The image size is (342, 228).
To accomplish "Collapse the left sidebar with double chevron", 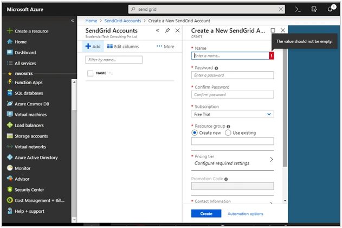I will pos(72,21).
